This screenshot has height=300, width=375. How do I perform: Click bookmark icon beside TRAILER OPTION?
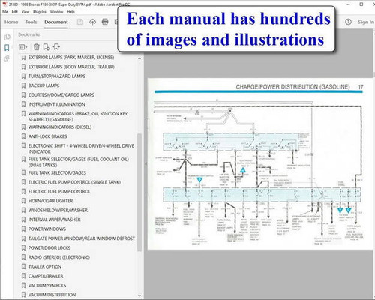(23, 267)
